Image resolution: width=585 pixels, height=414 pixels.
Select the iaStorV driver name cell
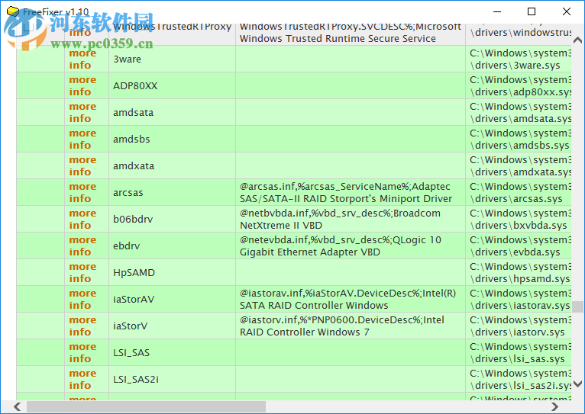pyautogui.click(x=172, y=326)
